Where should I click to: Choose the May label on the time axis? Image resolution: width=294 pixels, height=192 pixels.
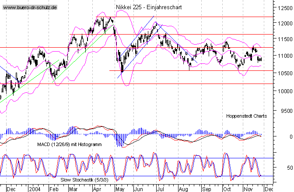tap(118, 189)
